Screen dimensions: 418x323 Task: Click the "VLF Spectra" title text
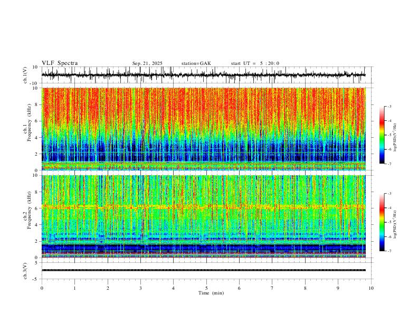60,63
